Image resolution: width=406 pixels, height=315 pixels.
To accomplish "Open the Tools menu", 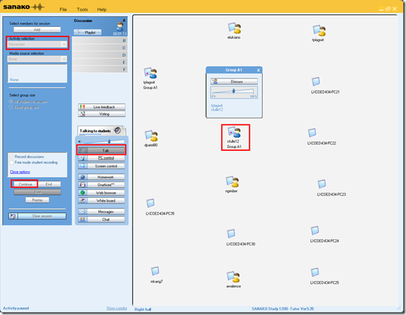I will tap(82, 9).
